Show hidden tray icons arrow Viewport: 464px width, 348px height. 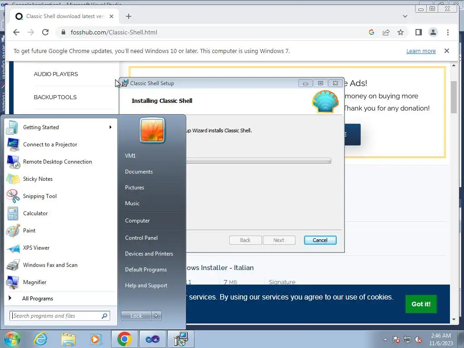pyautogui.click(x=385, y=340)
